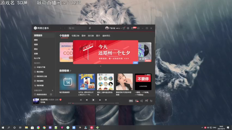This screenshot has height=130, width=232.
Task: Switch to the 最新音乐 tab
Action: [x=106, y=36]
